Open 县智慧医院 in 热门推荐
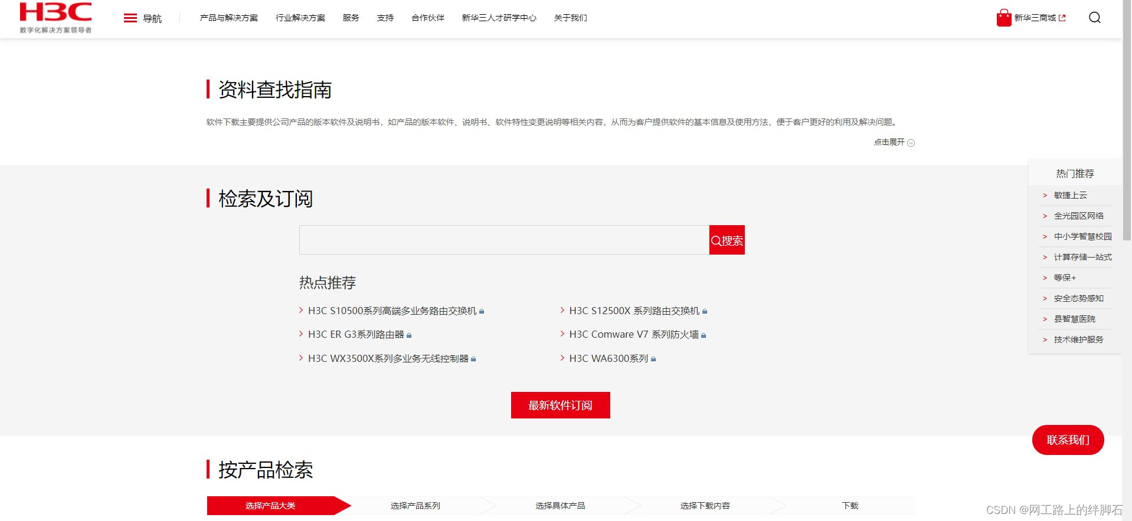The height and width of the screenshot is (521, 1132). (1074, 319)
